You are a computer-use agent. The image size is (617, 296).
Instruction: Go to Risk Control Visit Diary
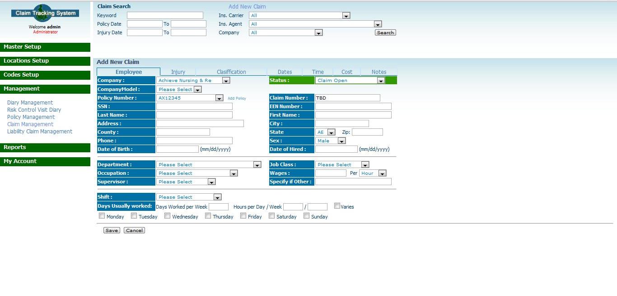34,110
